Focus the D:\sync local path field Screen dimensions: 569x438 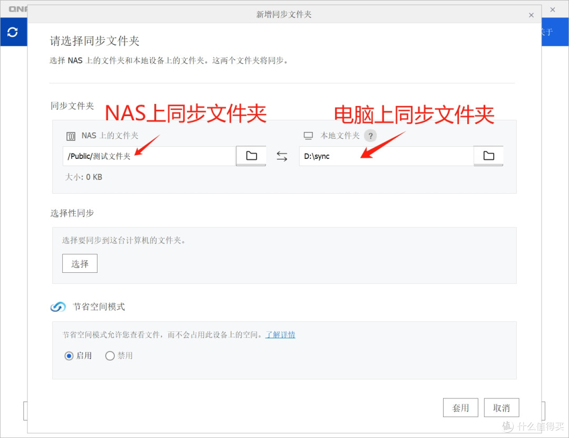(x=387, y=156)
